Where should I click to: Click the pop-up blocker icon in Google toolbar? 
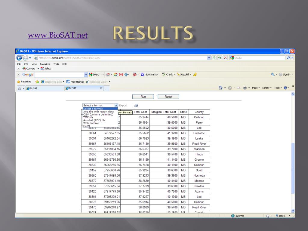[x=134, y=75]
